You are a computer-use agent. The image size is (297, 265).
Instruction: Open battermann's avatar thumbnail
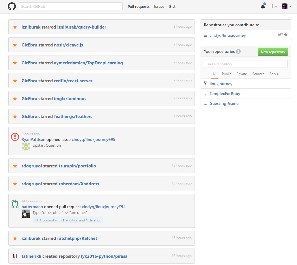pos(26,214)
